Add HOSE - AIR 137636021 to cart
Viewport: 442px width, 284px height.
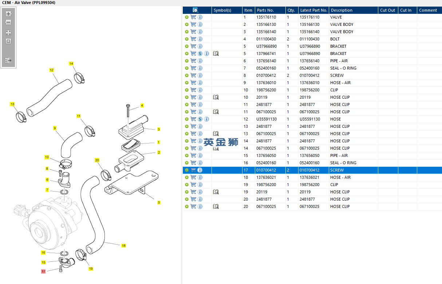(x=193, y=177)
